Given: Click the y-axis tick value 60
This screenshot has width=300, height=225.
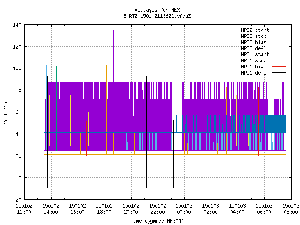Looking at the screenshot, I should tap(18, 112).
